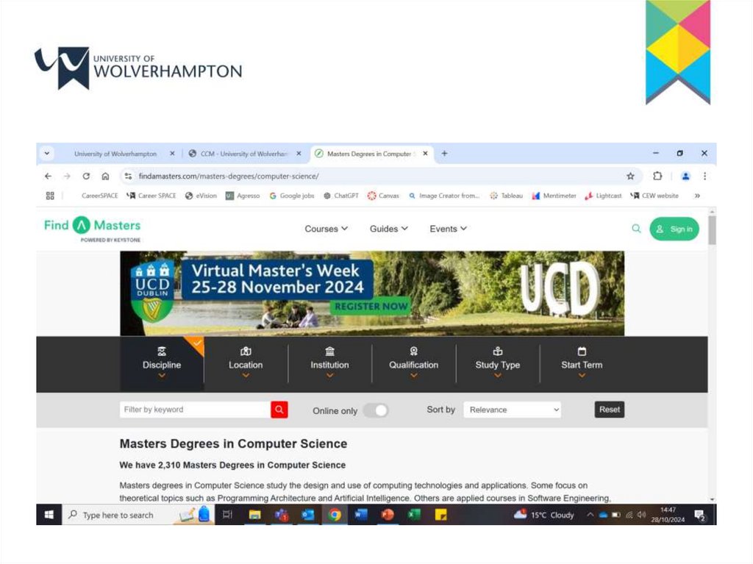The width and height of the screenshot is (753, 564).
Task: Open the notification center icon
Action: click(x=700, y=515)
